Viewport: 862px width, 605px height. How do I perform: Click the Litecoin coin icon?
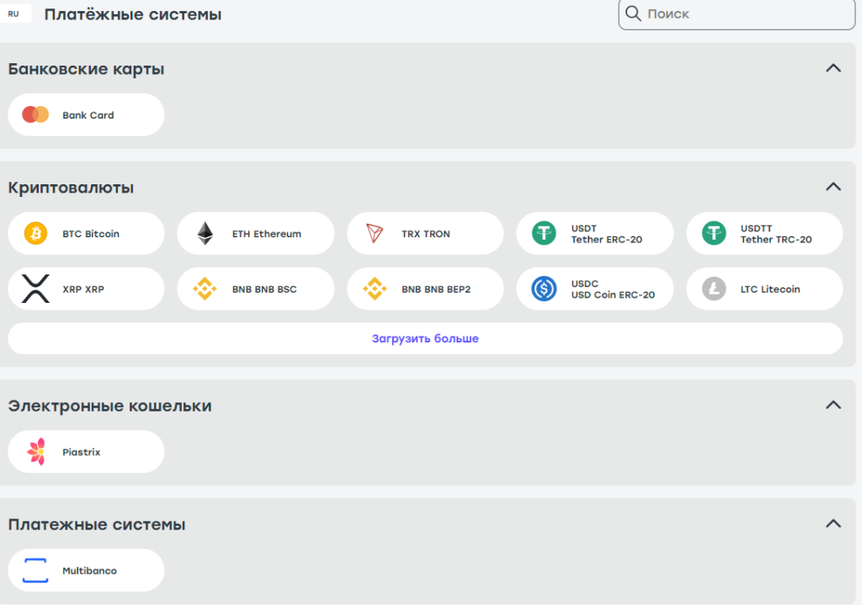tap(714, 289)
